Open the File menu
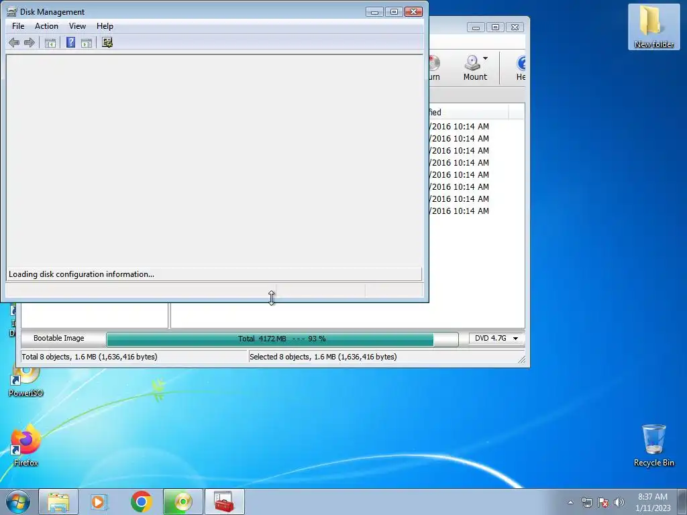 (18, 26)
